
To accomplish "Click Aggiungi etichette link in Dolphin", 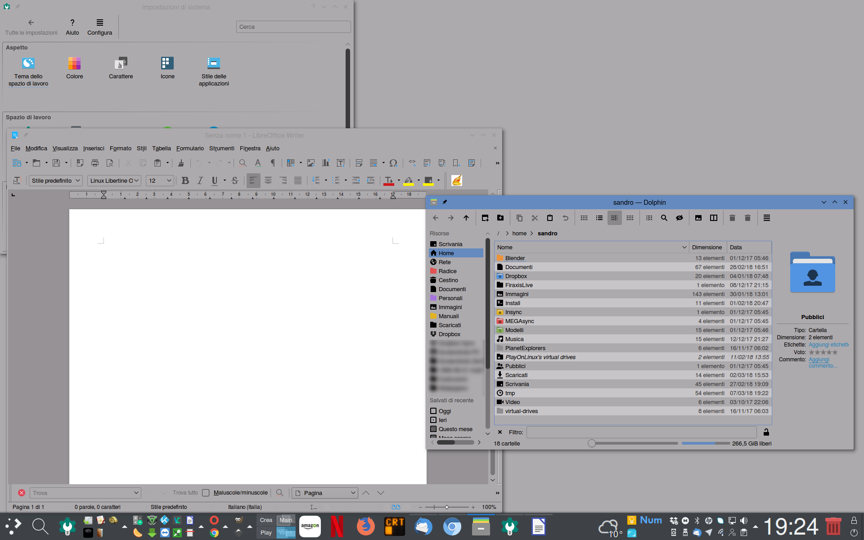I will tap(828, 345).
